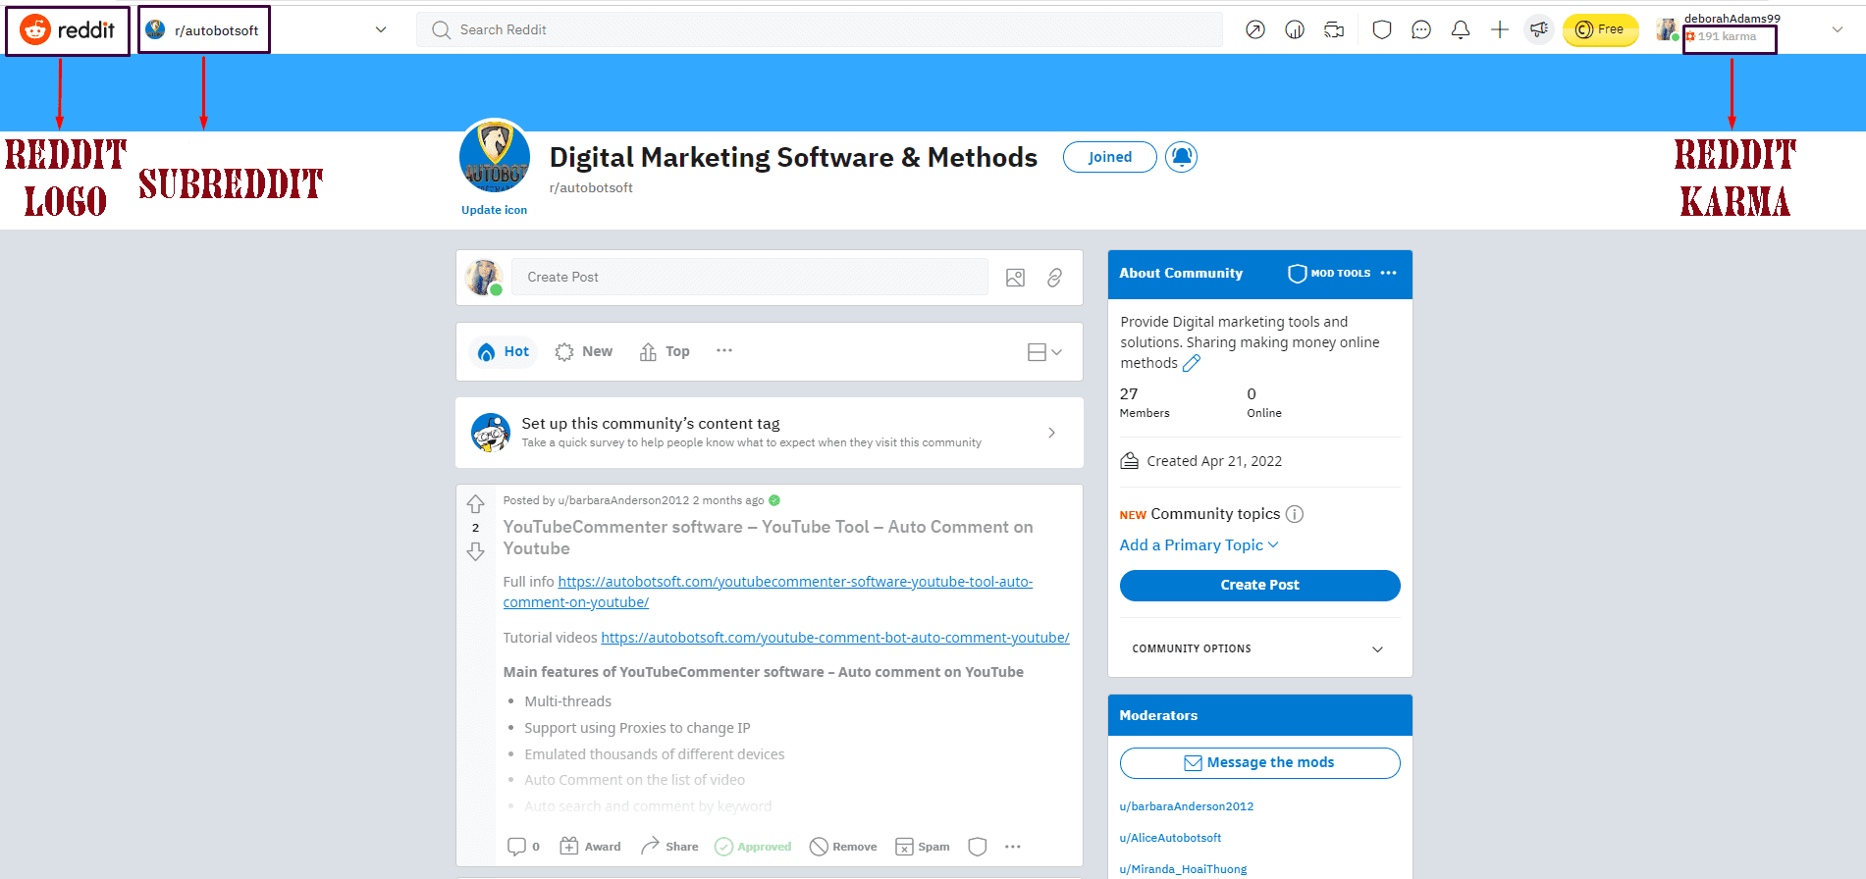1866x879 pixels.
Task: Open Mod Tools in About Community
Action: coord(1329,274)
